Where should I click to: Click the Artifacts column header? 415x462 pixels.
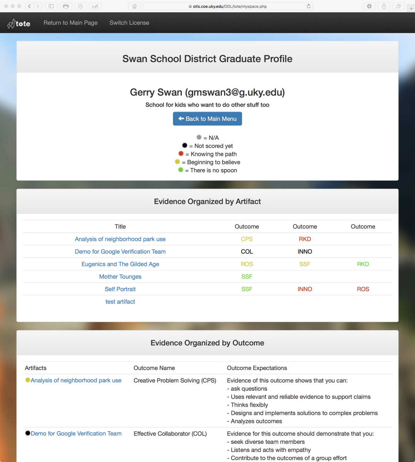click(35, 368)
